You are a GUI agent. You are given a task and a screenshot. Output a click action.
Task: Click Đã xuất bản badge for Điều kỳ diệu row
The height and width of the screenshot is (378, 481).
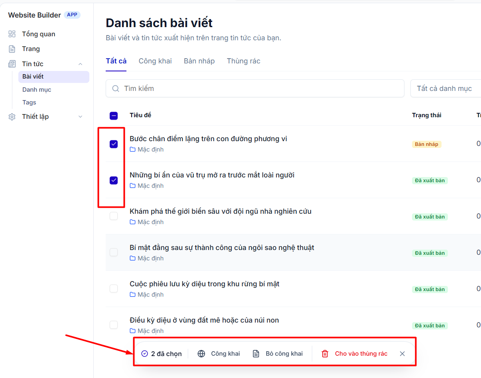(430, 326)
